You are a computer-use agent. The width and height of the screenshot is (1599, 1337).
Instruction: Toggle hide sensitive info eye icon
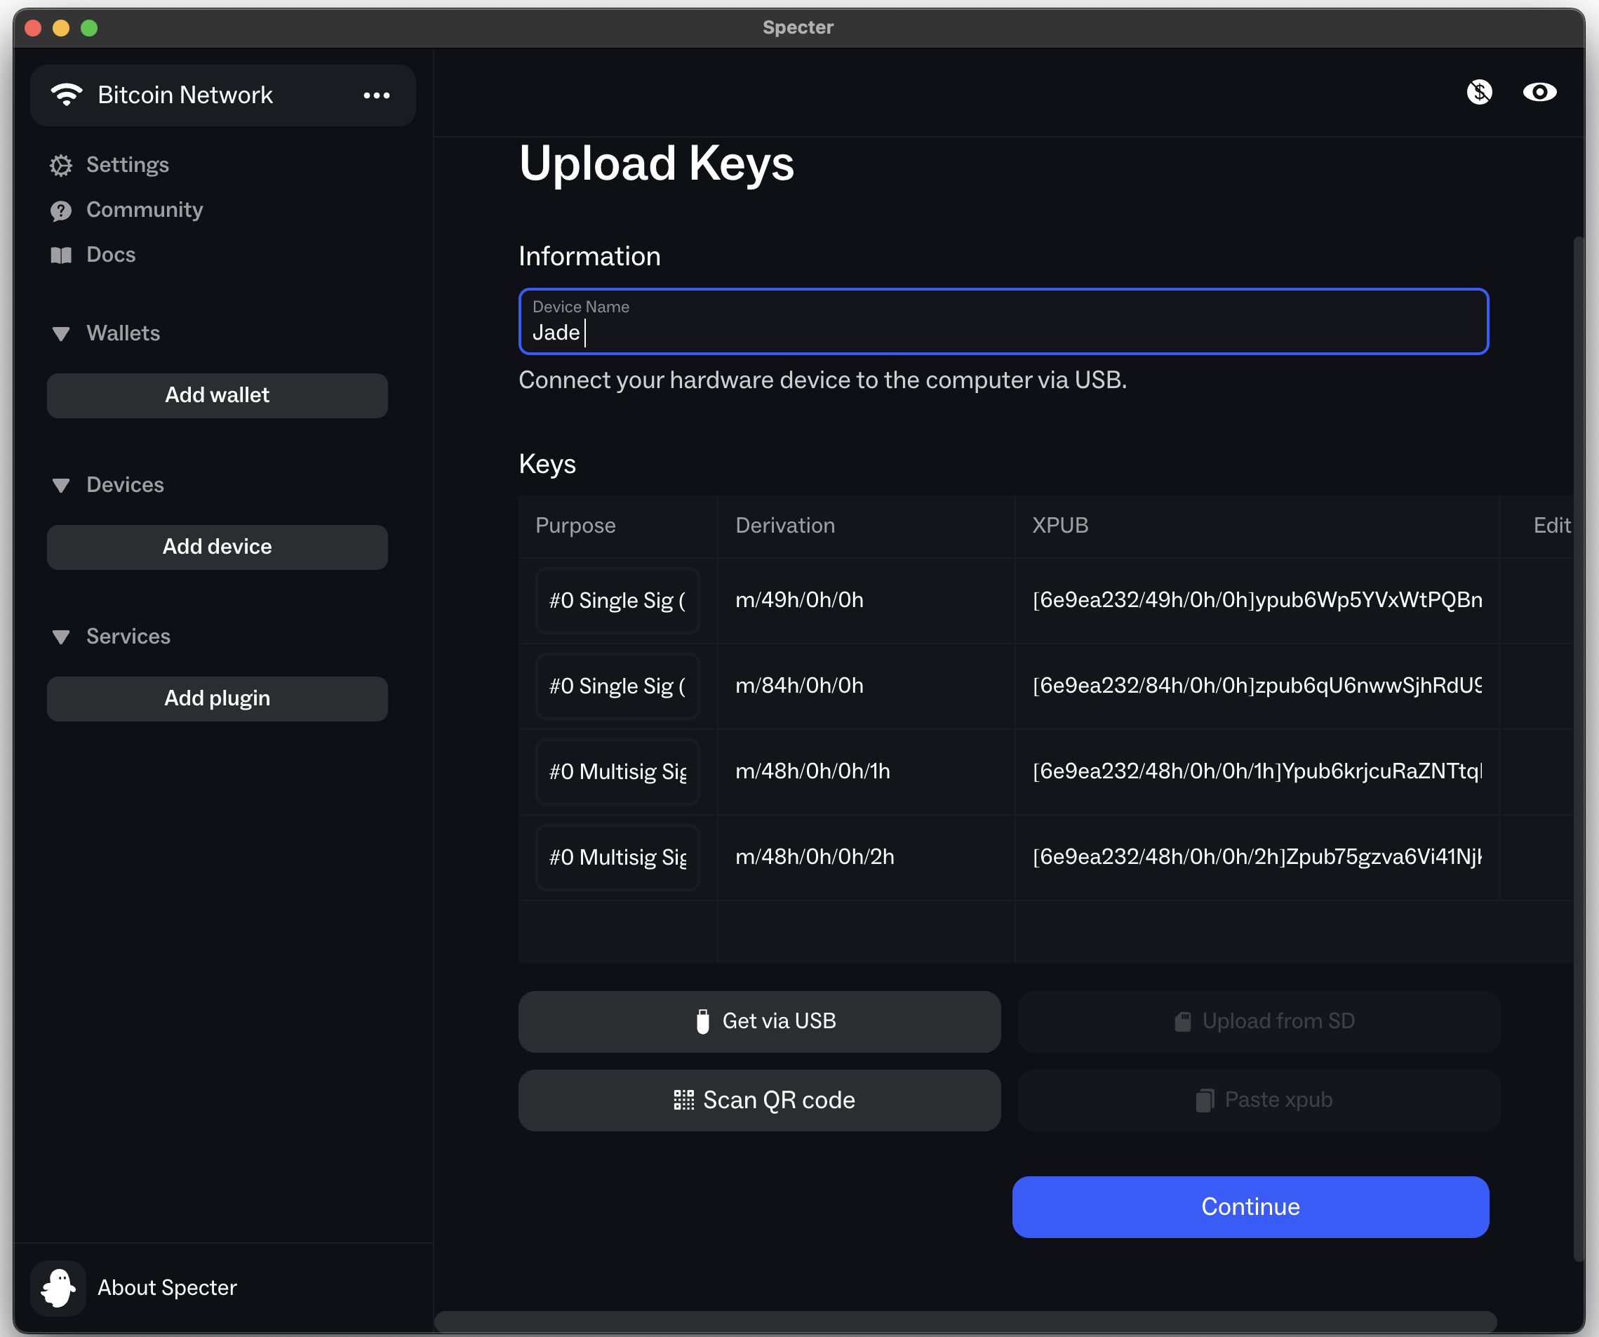coord(1539,92)
